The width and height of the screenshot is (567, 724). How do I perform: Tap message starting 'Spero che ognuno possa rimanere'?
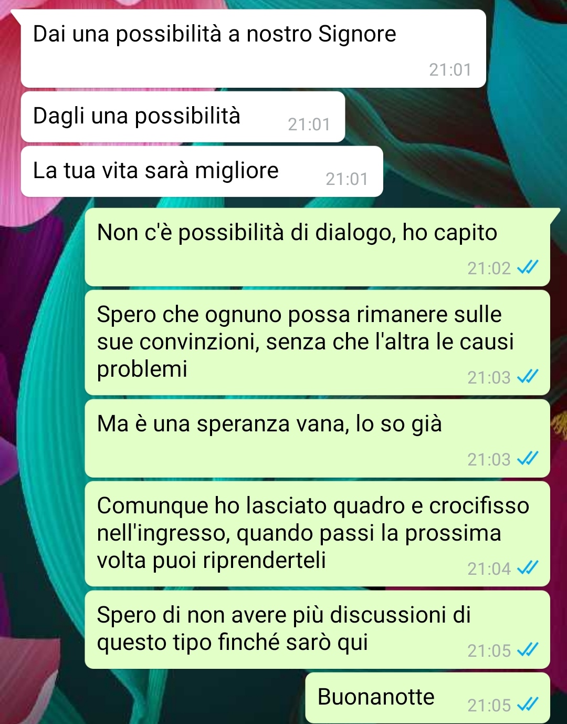(317, 343)
